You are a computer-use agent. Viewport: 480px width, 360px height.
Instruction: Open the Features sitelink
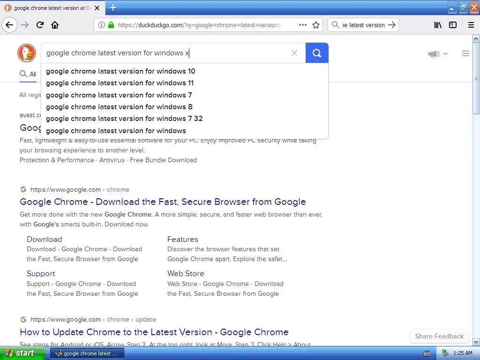182,239
